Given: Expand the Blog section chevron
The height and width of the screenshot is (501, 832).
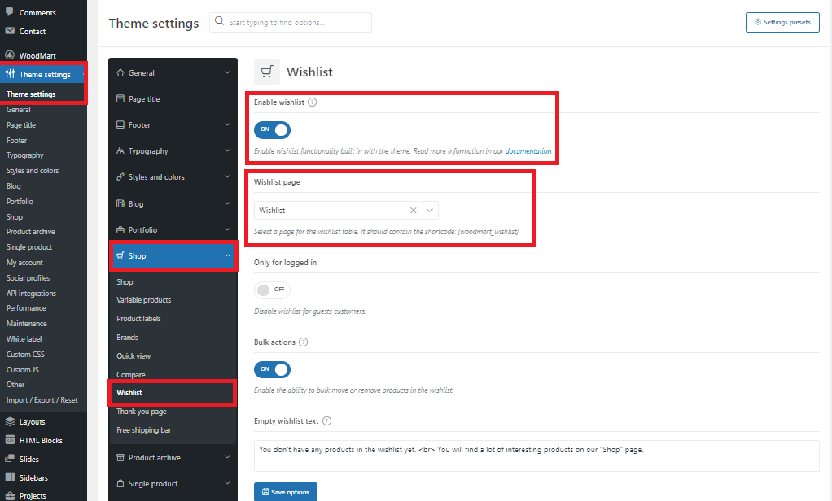Looking at the screenshot, I should click(x=228, y=203).
